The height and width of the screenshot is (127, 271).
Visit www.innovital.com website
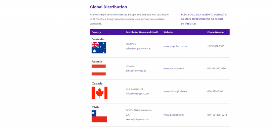(x=174, y=68)
